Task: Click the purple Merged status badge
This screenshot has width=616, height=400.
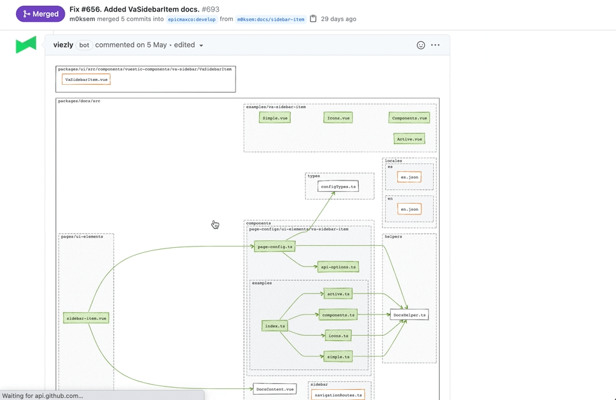Action: point(40,13)
